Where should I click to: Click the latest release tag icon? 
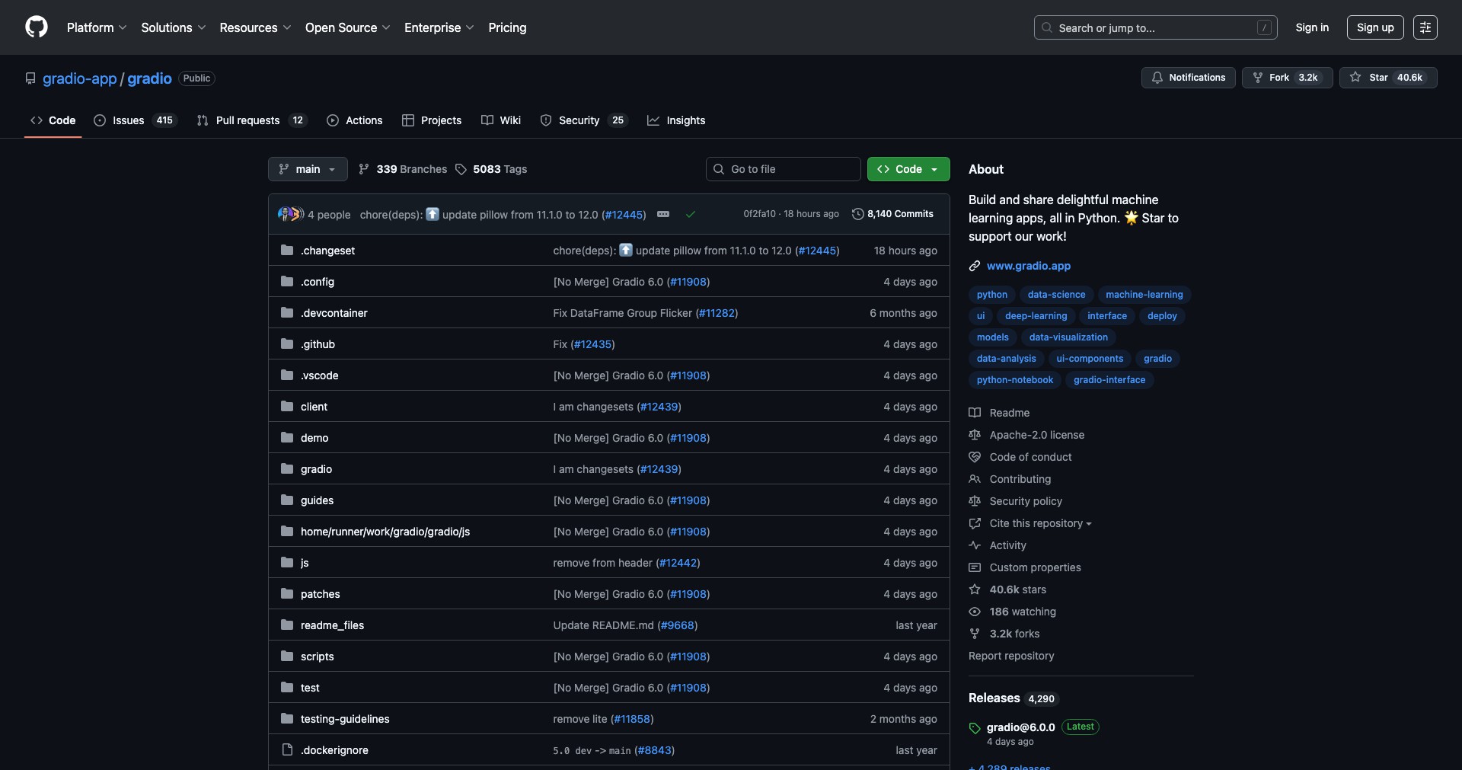[x=975, y=728]
